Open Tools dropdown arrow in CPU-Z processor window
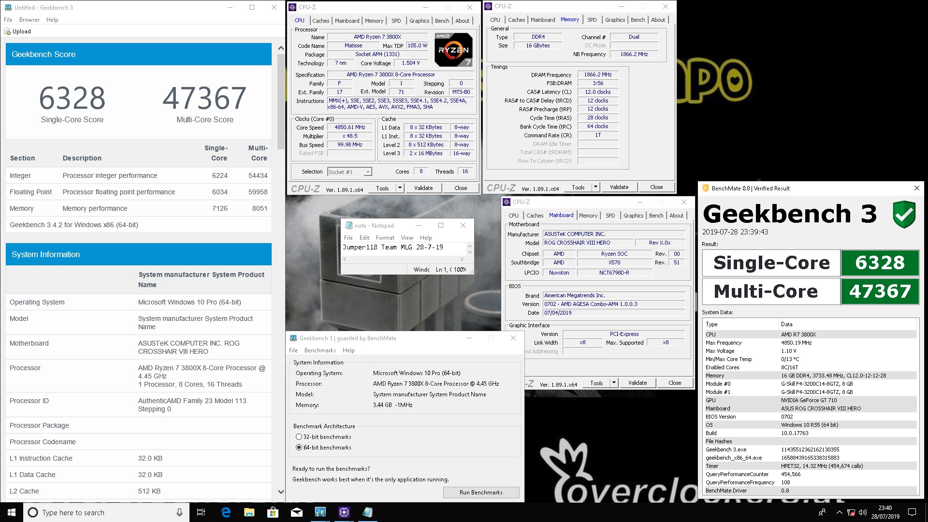The height and width of the screenshot is (522, 928). (400, 188)
